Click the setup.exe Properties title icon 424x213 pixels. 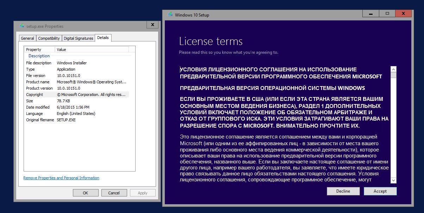click(22, 26)
